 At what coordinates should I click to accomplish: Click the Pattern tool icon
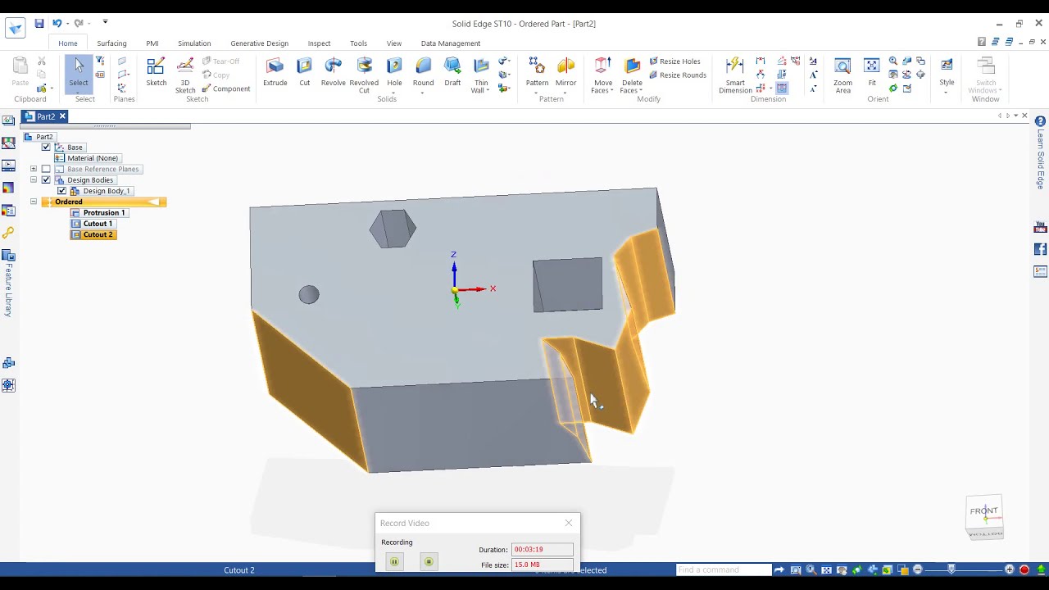click(537, 66)
